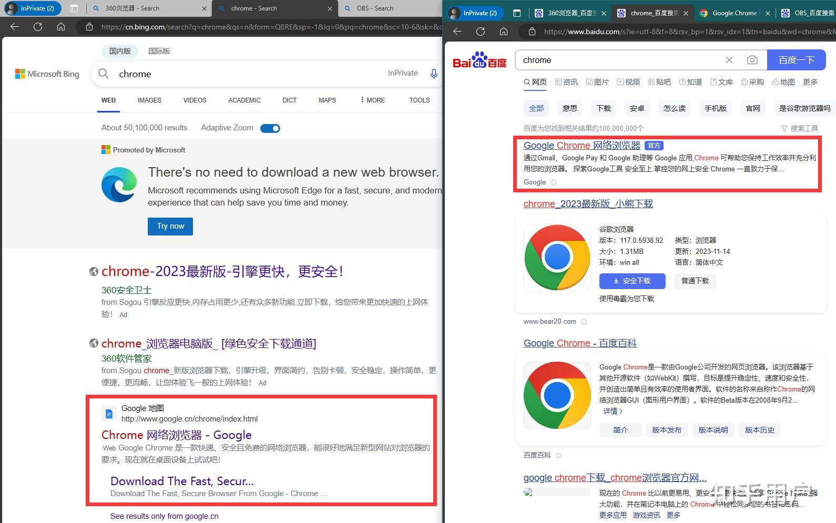Open Bing TOOLS menu
The height and width of the screenshot is (523, 836).
coord(420,100)
